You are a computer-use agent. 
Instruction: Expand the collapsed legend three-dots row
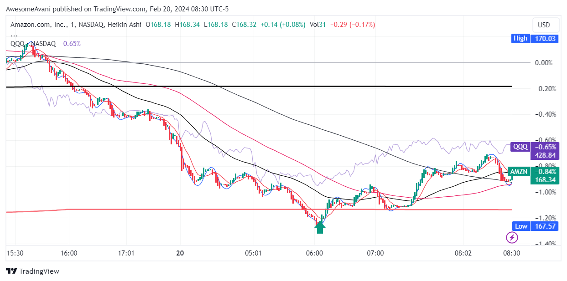[x=14, y=34]
